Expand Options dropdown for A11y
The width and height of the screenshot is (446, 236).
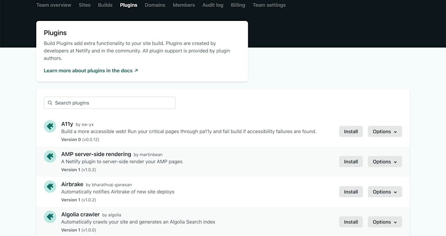point(385,132)
